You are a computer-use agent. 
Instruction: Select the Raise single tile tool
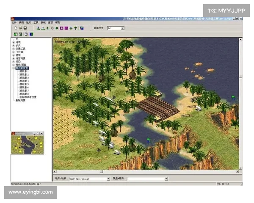coord(71,28)
